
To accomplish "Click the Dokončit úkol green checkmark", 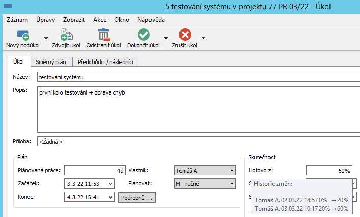I will coord(144,35).
